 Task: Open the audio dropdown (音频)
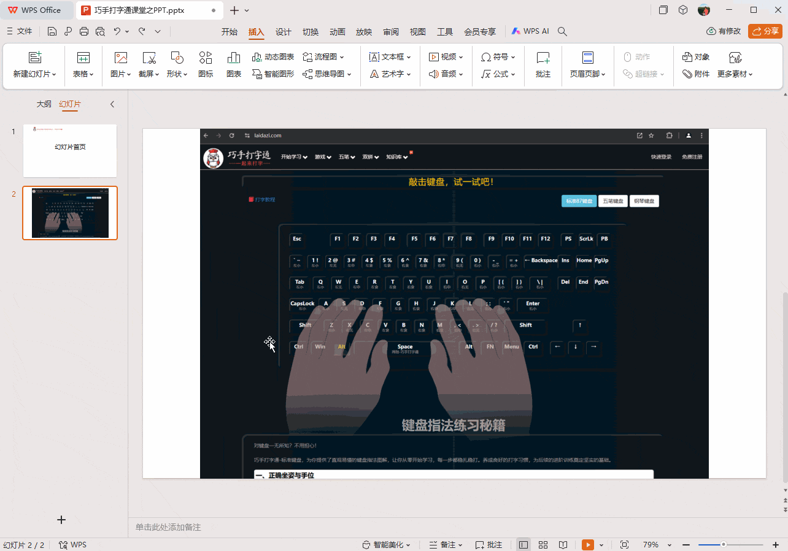tap(446, 74)
